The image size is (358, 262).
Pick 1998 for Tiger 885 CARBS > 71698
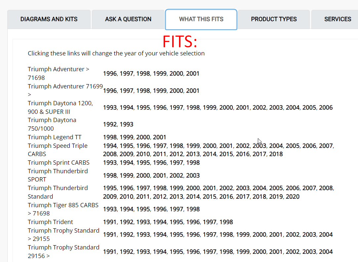193,209
